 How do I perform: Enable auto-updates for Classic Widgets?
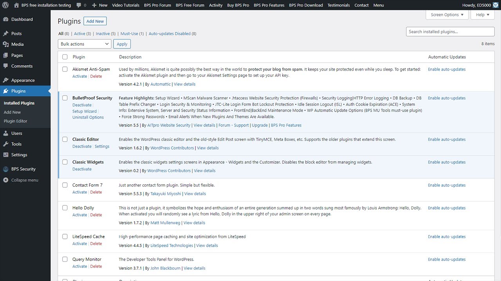pos(447,162)
